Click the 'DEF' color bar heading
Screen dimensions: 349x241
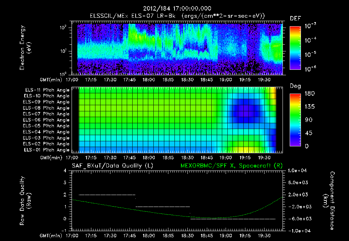[295, 19]
